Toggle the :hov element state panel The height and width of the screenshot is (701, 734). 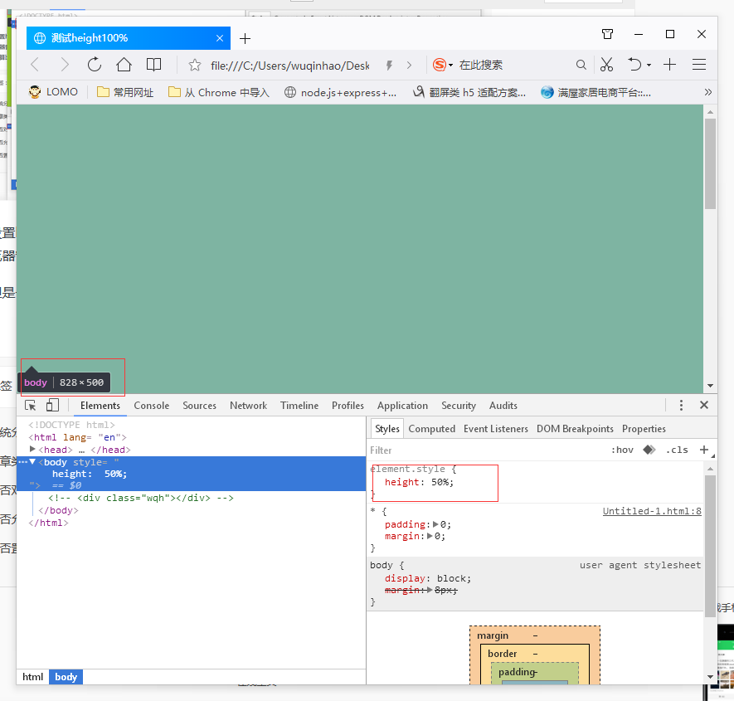pyautogui.click(x=622, y=450)
